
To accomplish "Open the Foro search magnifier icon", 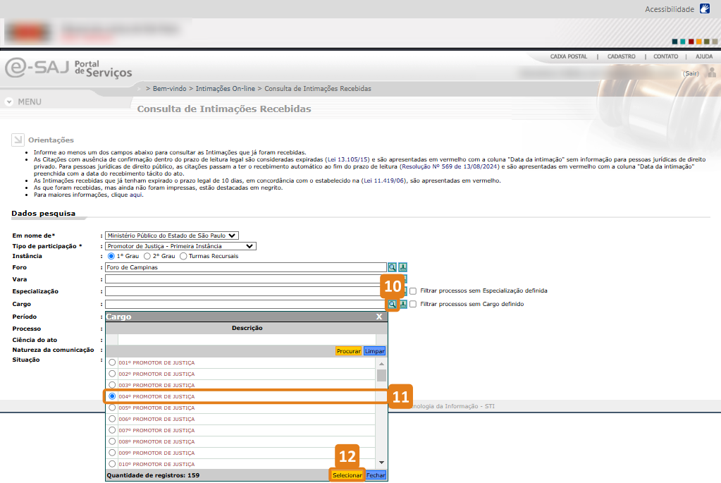I will (393, 267).
